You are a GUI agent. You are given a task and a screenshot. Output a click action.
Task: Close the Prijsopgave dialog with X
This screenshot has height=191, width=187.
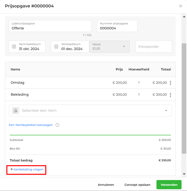181,6
